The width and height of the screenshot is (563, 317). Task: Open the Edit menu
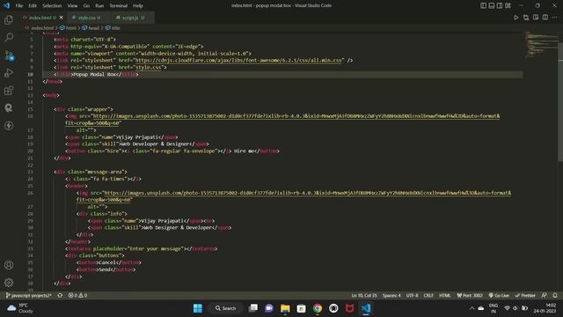(x=33, y=6)
